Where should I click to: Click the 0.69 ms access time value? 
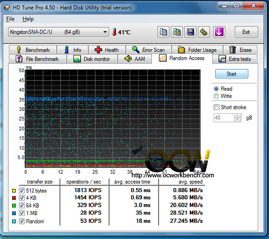(140, 197)
